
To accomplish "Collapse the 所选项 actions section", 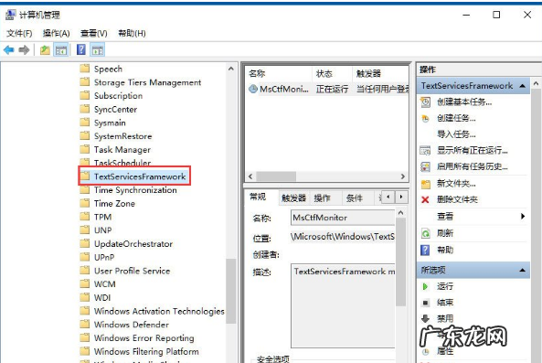I will [522, 270].
